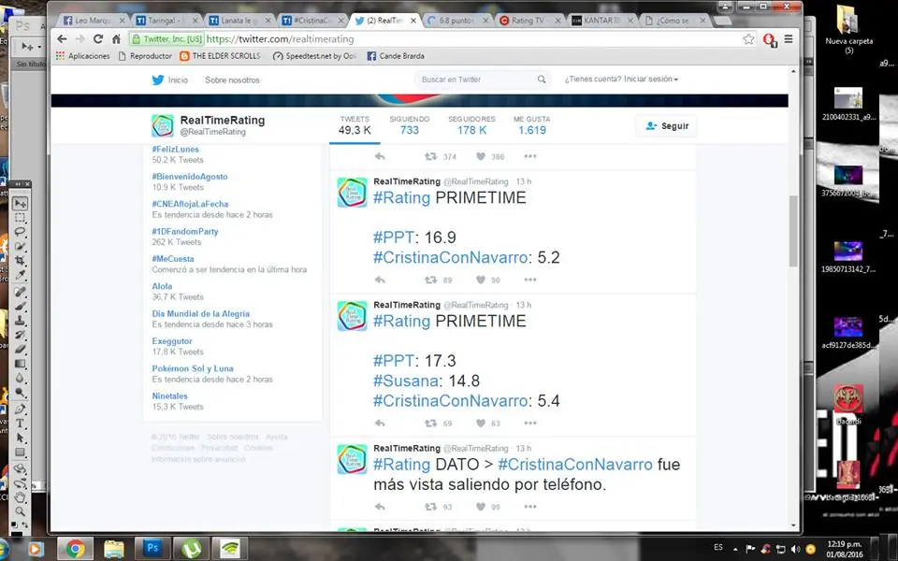Close the RealTimeRating Twitter tab
Screen dimensions: 898x561
pos(413,20)
